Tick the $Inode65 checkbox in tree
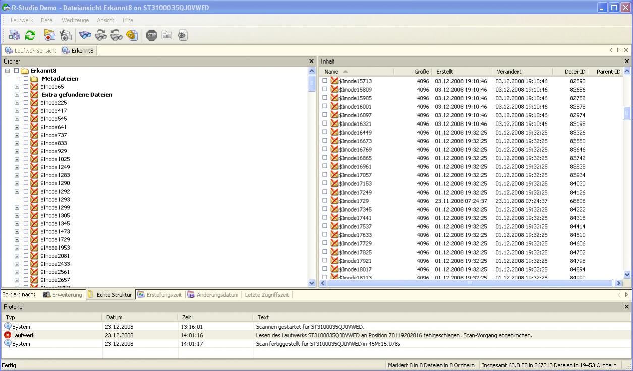Image resolution: width=633 pixels, height=371 pixels. coord(26,87)
